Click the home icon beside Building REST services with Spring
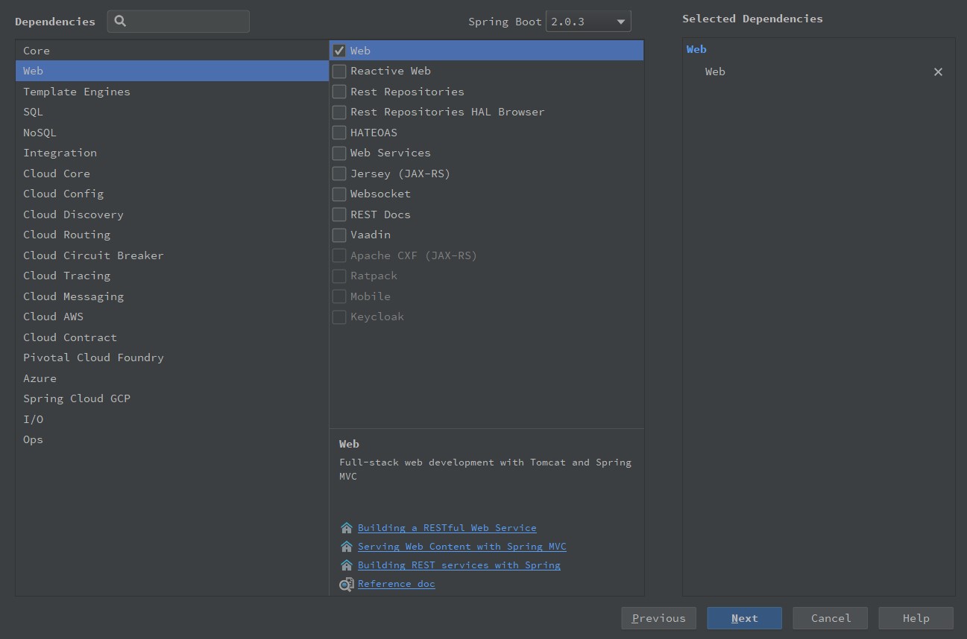Image resolution: width=967 pixels, height=639 pixels. pyautogui.click(x=346, y=565)
